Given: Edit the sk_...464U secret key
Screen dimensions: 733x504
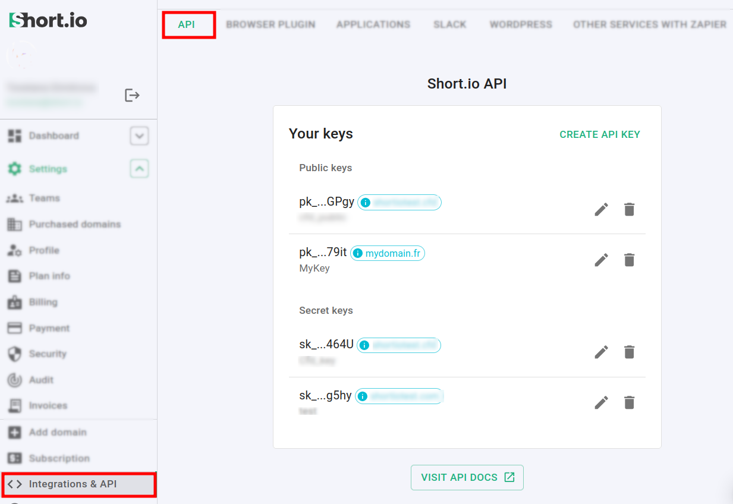Looking at the screenshot, I should click(601, 352).
